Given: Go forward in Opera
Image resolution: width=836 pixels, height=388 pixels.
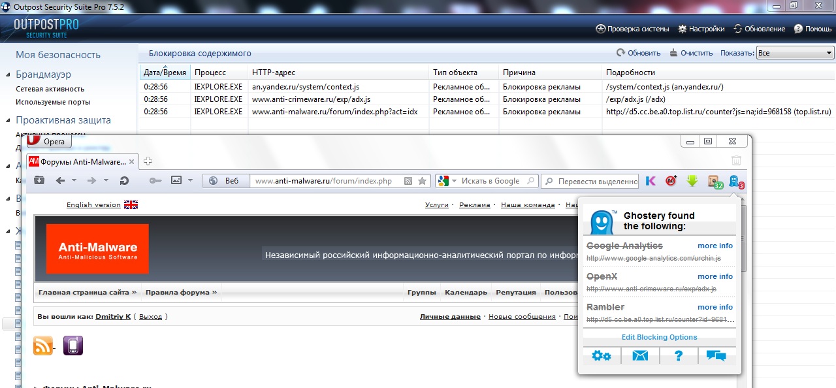Looking at the screenshot, I should [x=91, y=181].
